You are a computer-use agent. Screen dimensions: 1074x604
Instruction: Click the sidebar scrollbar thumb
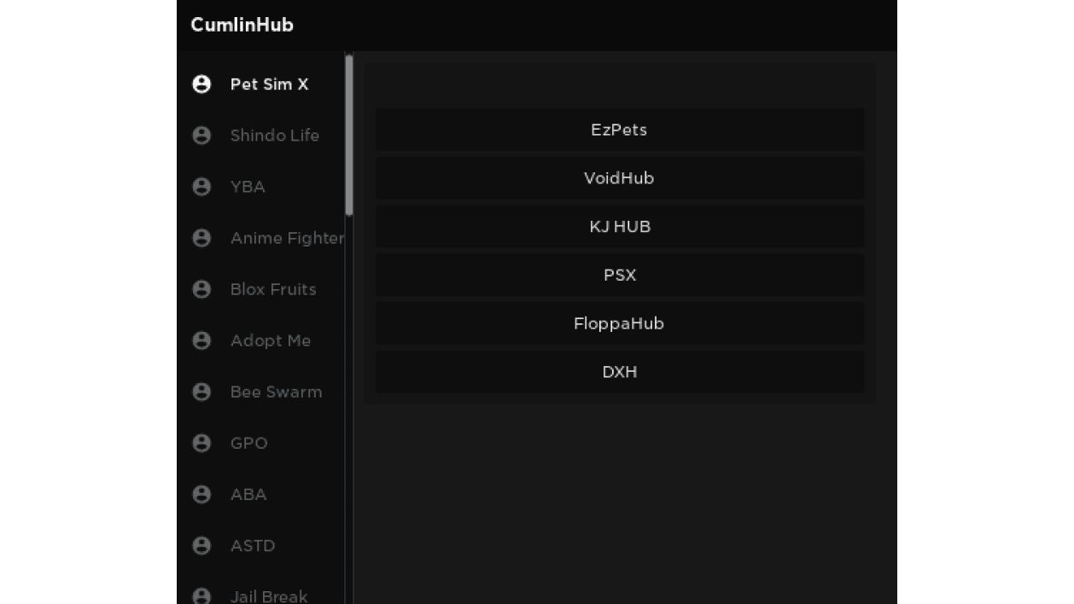(349, 135)
